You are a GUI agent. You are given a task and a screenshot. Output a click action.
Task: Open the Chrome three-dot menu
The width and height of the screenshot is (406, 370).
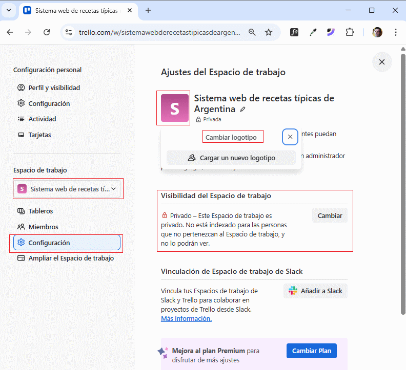(x=395, y=32)
